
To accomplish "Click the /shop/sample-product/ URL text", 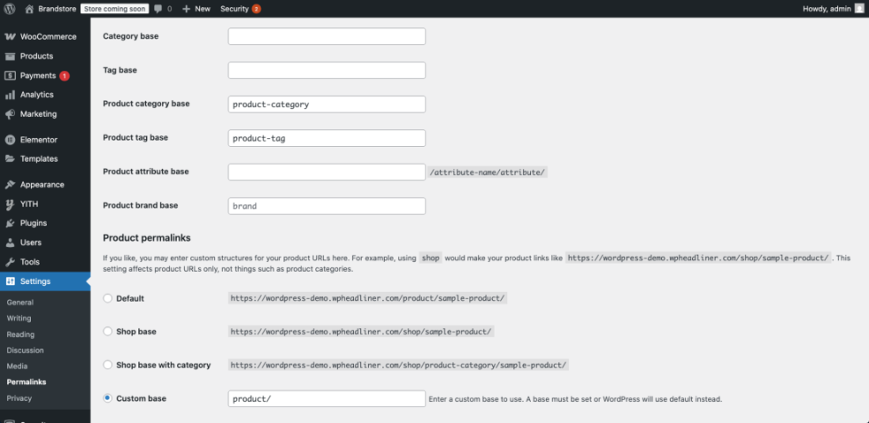I will pyautogui.click(x=361, y=332).
